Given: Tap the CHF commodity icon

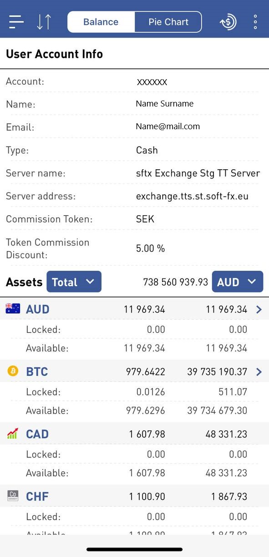Looking at the screenshot, I should point(13,496).
